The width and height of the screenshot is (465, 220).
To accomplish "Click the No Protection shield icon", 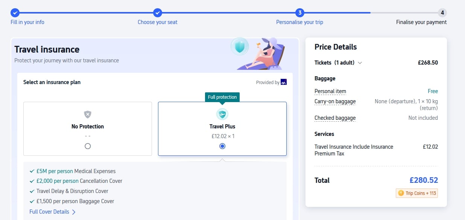I will [88, 115].
